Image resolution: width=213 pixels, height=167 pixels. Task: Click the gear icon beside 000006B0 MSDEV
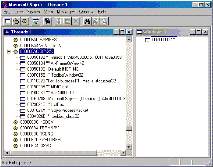pyautogui.click(x=16, y=122)
